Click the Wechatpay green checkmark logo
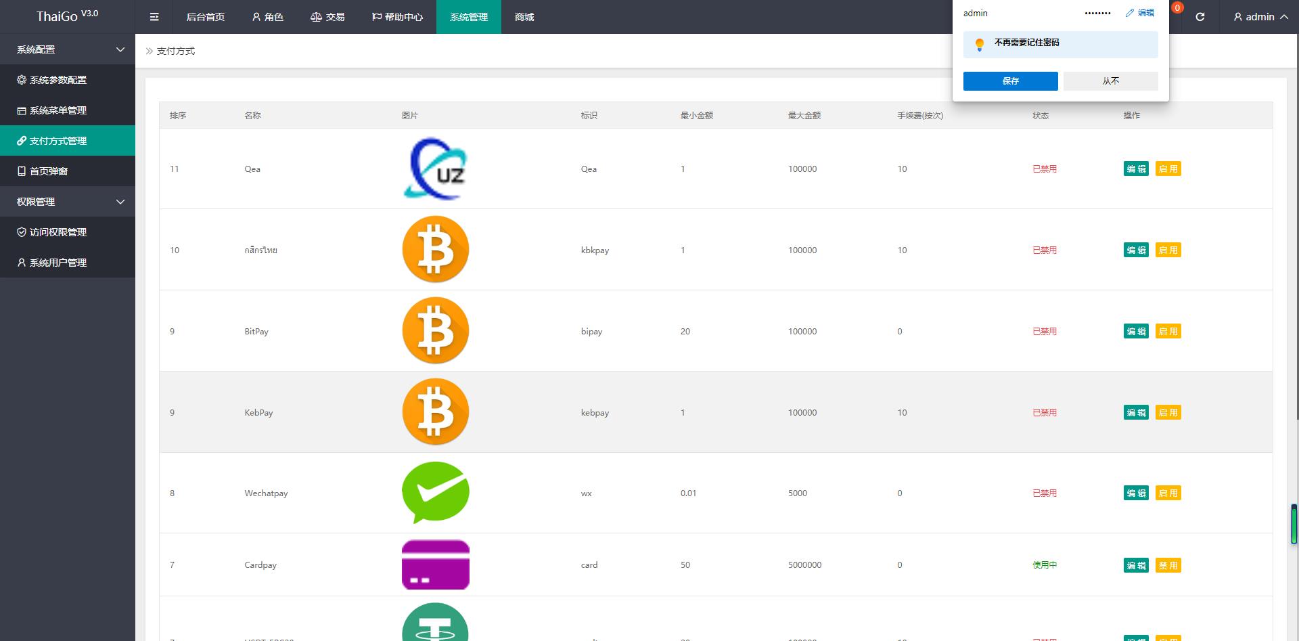The height and width of the screenshot is (641, 1299). [x=436, y=493]
